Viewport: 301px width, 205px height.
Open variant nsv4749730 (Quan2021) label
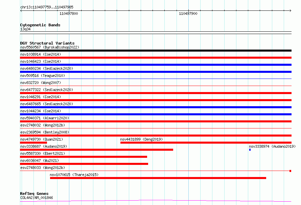(42, 139)
